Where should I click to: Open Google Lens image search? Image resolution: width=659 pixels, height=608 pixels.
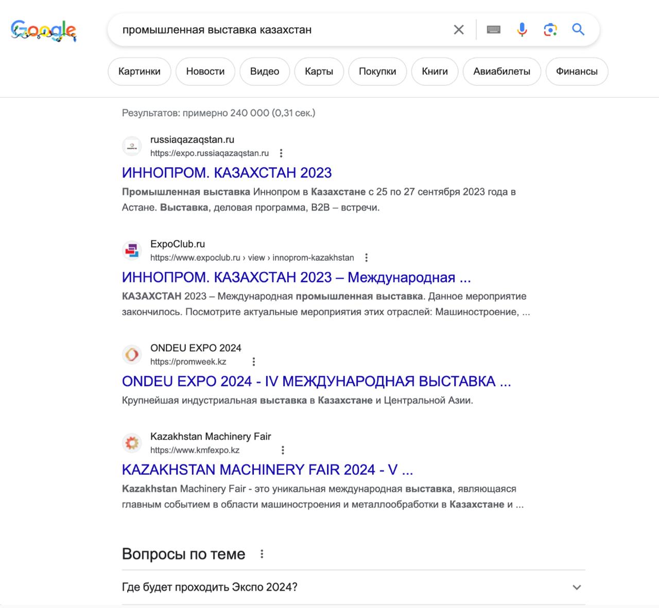click(x=550, y=30)
